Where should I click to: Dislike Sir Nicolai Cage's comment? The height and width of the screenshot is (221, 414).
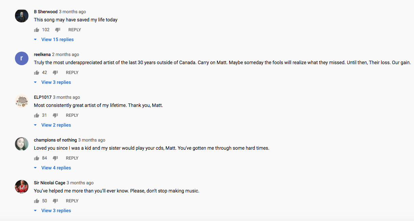(55, 201)
